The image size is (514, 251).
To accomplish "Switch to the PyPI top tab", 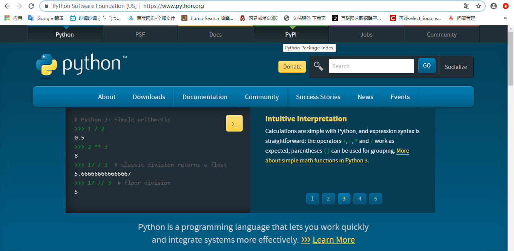I will [x=291, y=35].
